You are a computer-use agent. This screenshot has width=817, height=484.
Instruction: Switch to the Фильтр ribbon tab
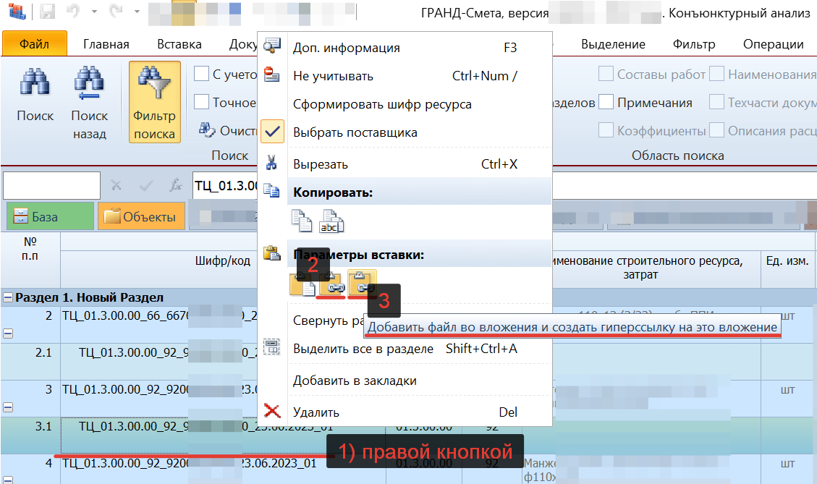coord(694,44)
